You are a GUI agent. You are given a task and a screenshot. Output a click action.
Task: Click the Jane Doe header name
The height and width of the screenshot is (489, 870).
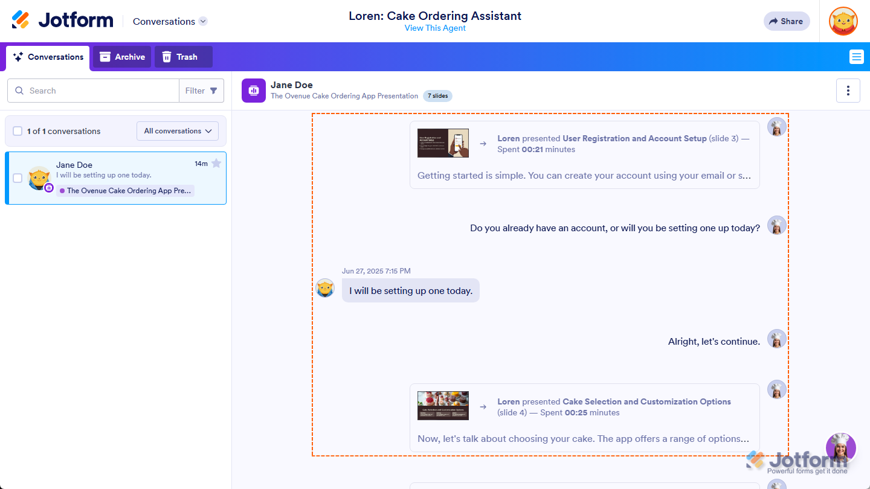pos(292,85)
